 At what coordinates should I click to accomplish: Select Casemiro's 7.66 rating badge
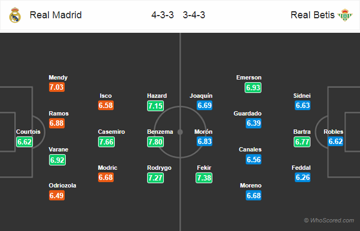tap(106, 142)
